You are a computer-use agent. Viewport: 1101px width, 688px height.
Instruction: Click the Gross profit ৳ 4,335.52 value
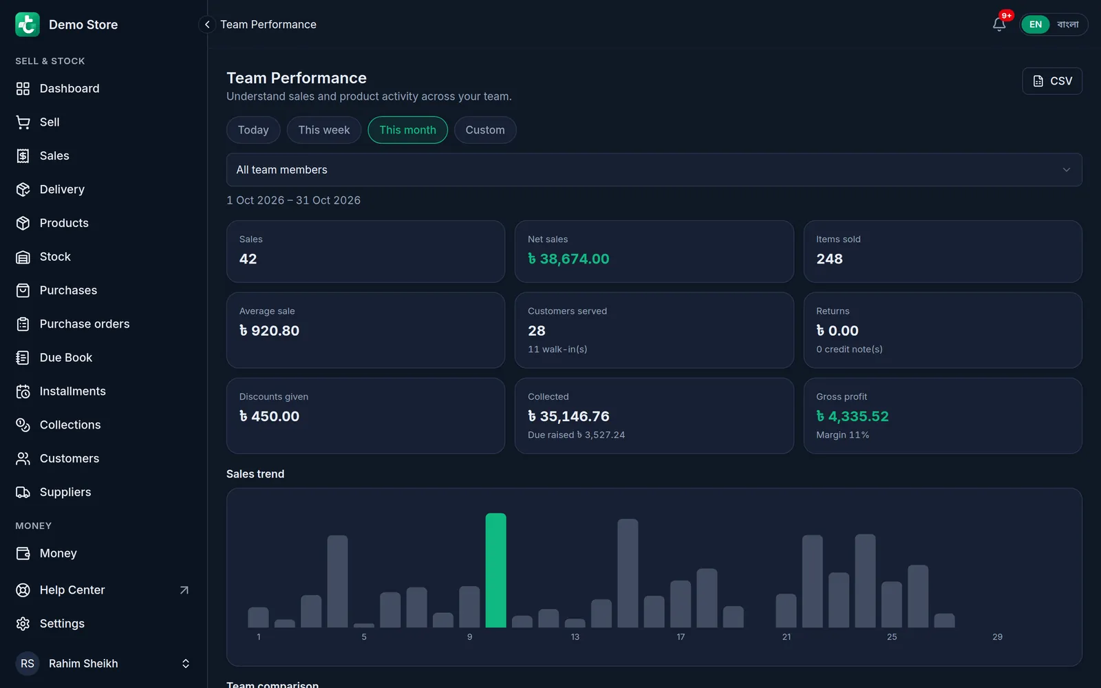(x=852, y=416)
